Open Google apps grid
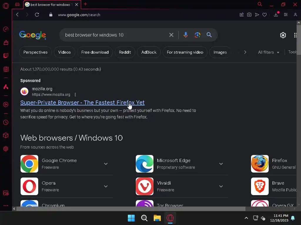 pos(296,35)
